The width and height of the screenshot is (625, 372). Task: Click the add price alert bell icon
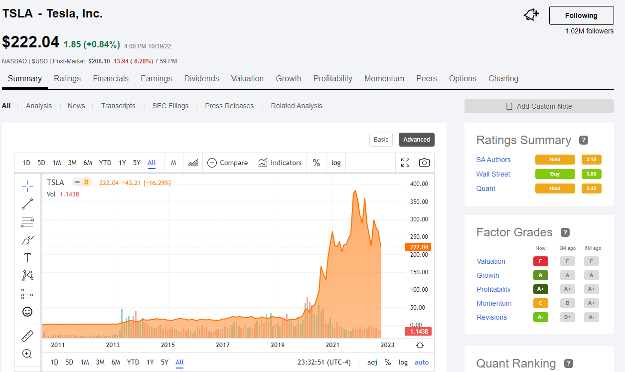tap(531, 15)
